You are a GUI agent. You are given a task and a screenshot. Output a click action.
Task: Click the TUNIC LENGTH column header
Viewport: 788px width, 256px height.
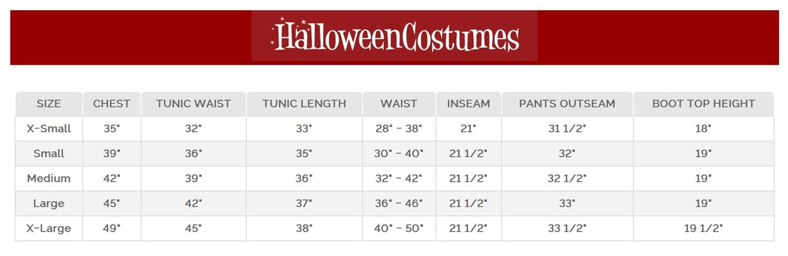click(x=304, y=103)
